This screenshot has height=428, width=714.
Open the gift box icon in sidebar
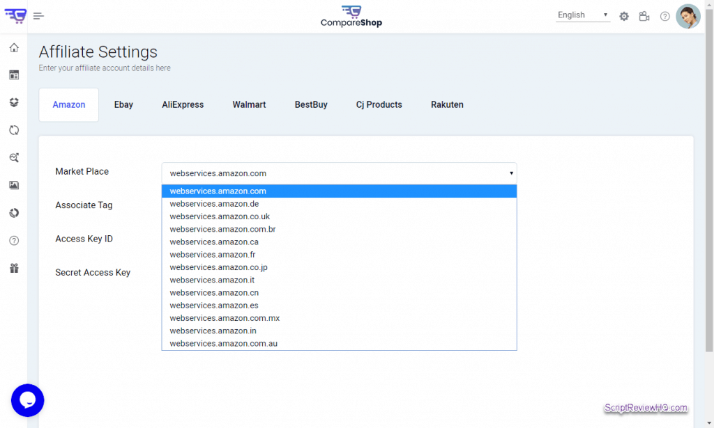pos(14,268)
